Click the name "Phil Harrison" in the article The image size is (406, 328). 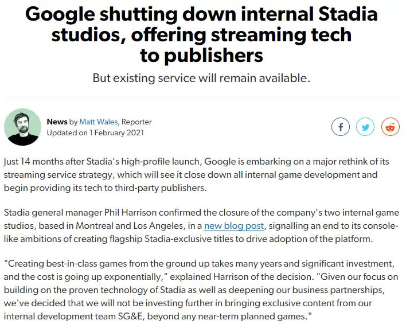coord(131,213)
